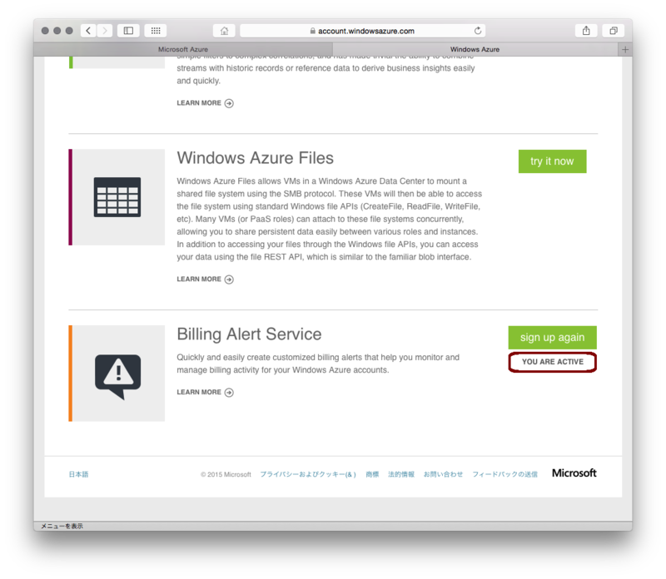Image resolution: width=666 pixels, height=579 pixels.
Task: Switch to the Microsoft Azure tab
Action: pos(183,49)
